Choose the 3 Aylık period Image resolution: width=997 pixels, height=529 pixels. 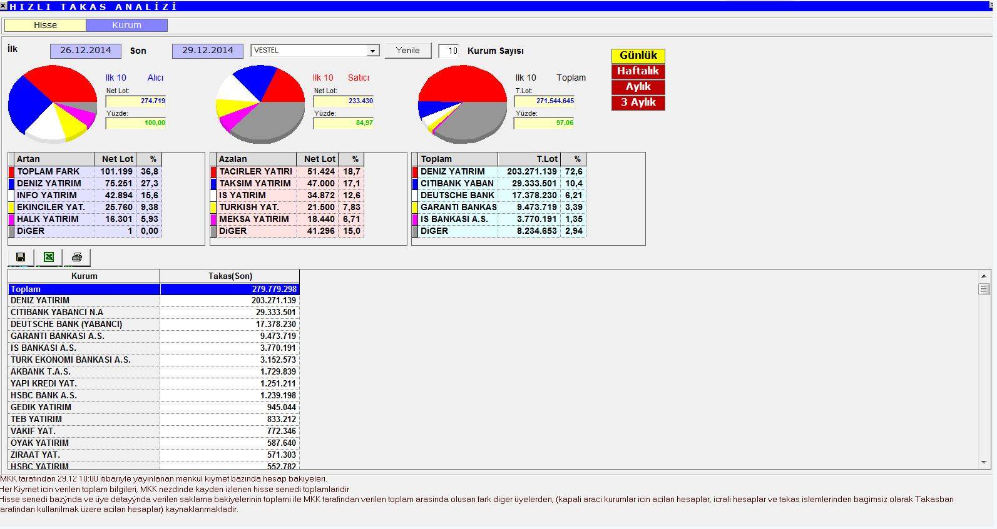tap(638, 103)
